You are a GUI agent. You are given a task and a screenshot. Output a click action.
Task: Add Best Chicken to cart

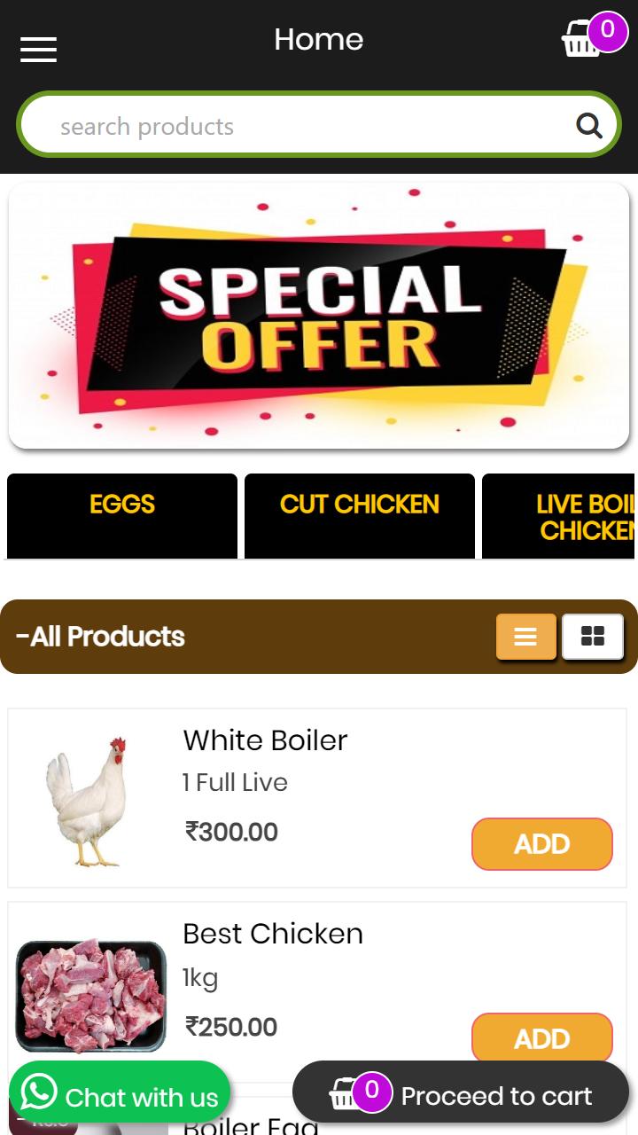(542, 1037)
